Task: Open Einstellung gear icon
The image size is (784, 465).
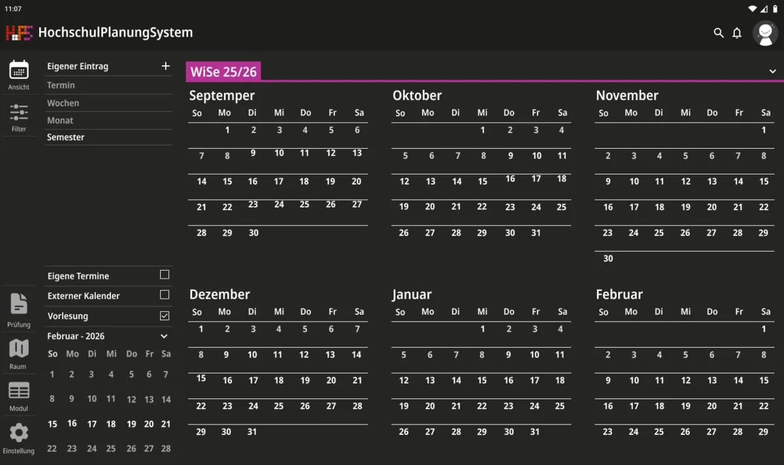Action: coord(19,432)
